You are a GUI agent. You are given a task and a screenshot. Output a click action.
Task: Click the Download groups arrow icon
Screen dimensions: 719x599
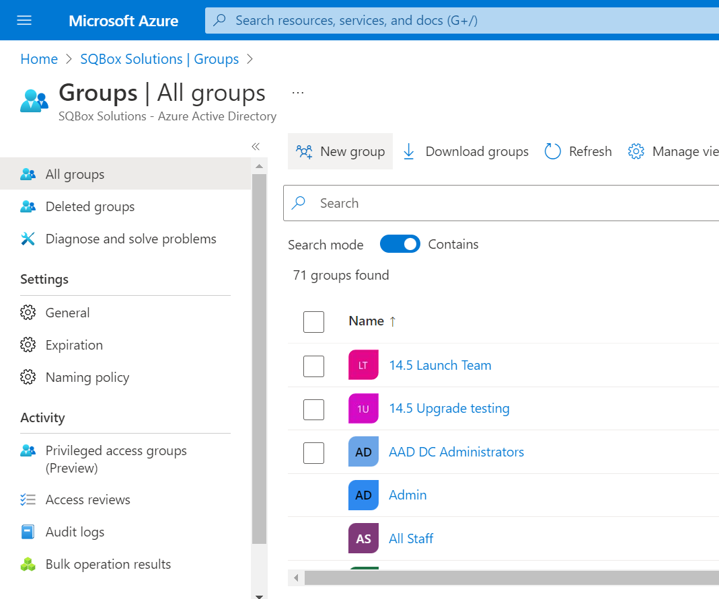click(x=408, y=151)
